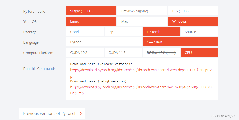This screenshot has height=120, width=239.
Task: Choose the Preview (Nightly) build
Action: tap(142, 11)
